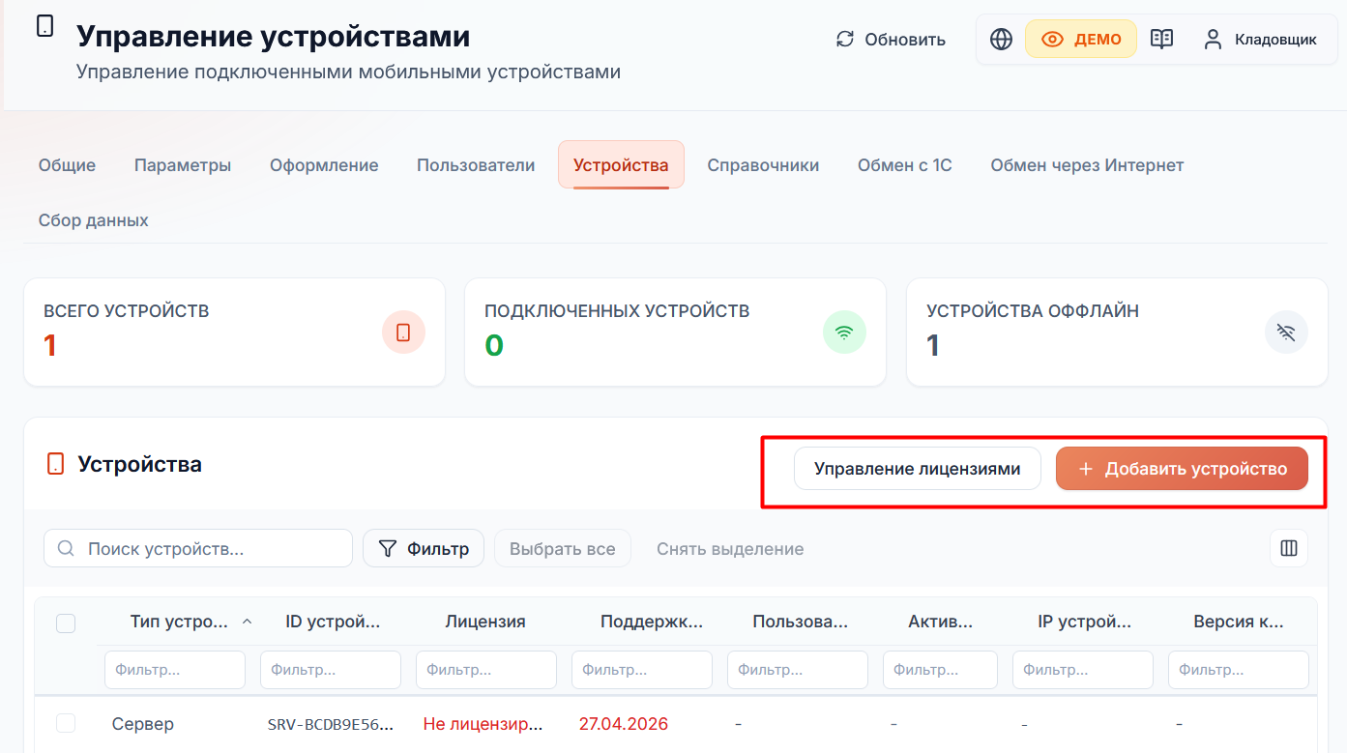Open the column settings icon button
Image resolution: width=1347 pixels, height=753 pixels.
(1289, 548)
